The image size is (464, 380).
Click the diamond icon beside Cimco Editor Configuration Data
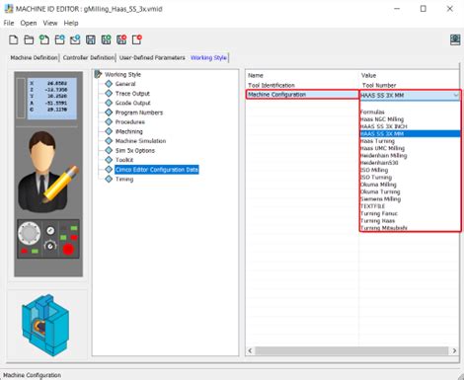[x=109, y=170]
